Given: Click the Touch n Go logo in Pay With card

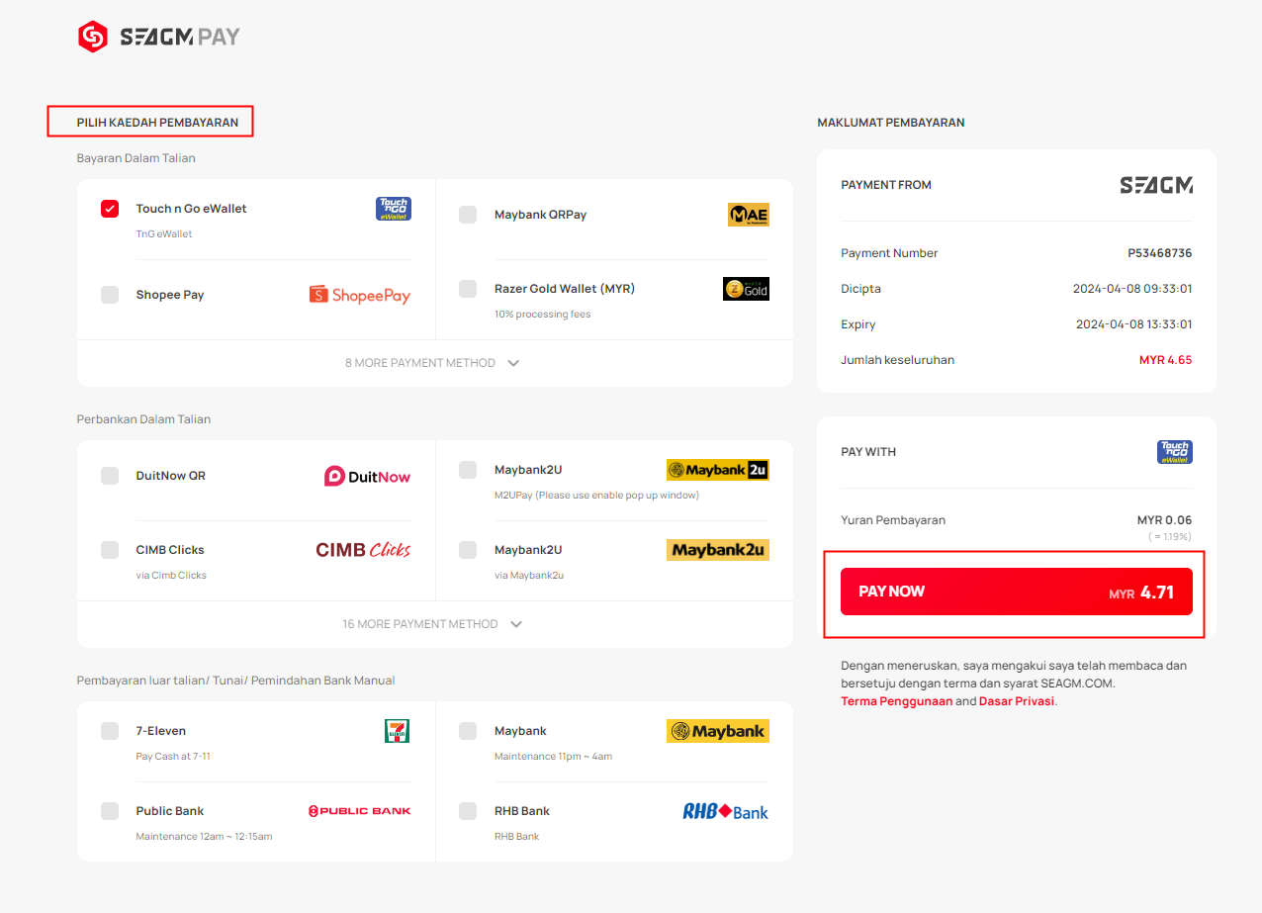Looking at the screenshot, I should [x=1175, y=452].
